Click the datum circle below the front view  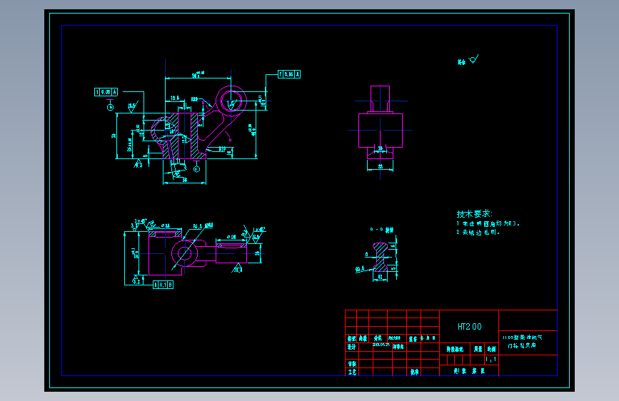click(196, 169)
